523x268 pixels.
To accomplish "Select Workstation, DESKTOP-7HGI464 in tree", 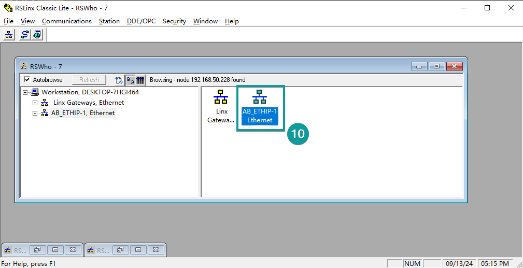I will click(x=90, y=92).
